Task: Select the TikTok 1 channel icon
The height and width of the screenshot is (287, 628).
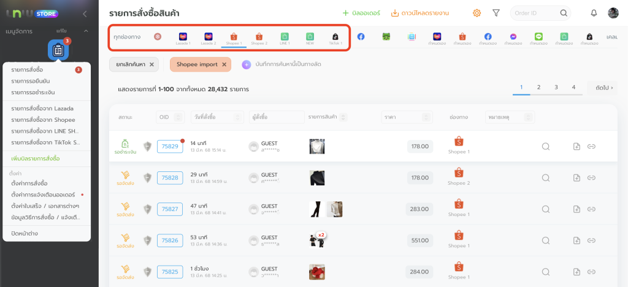Action: pyautogui.click(x=335, y=38)
